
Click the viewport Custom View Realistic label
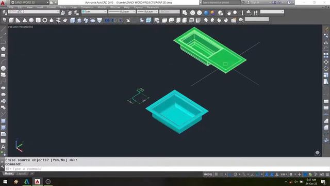pyautogui.click(x=21, y=27)
